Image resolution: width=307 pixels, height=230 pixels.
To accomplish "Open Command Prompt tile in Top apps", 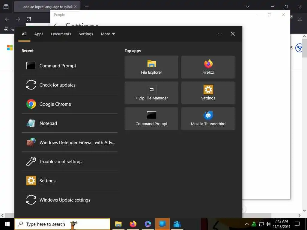I will pos(151,119).
